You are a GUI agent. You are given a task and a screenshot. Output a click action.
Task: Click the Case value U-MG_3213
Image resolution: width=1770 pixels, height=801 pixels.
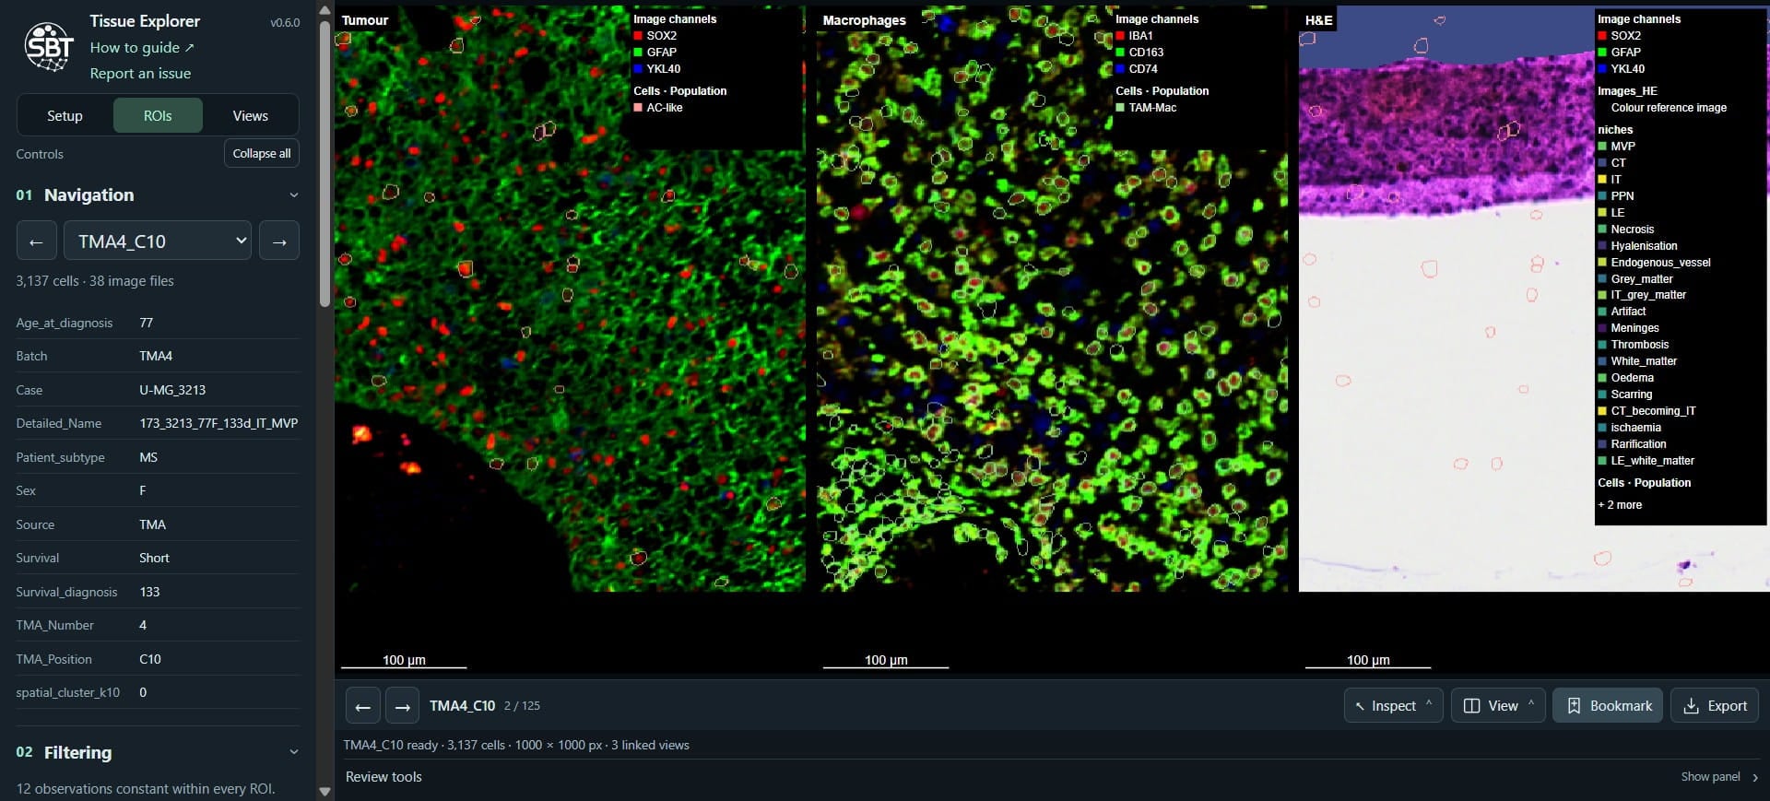(172, 390)
